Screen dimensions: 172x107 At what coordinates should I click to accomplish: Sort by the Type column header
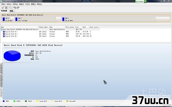57,27
